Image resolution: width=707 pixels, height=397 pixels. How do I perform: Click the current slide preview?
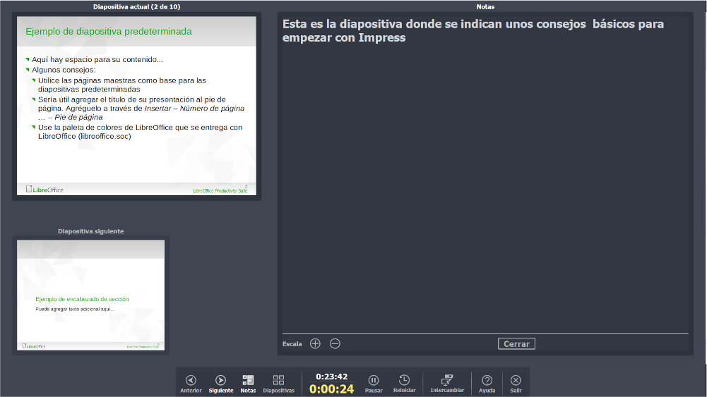click(x=136, y=106)
